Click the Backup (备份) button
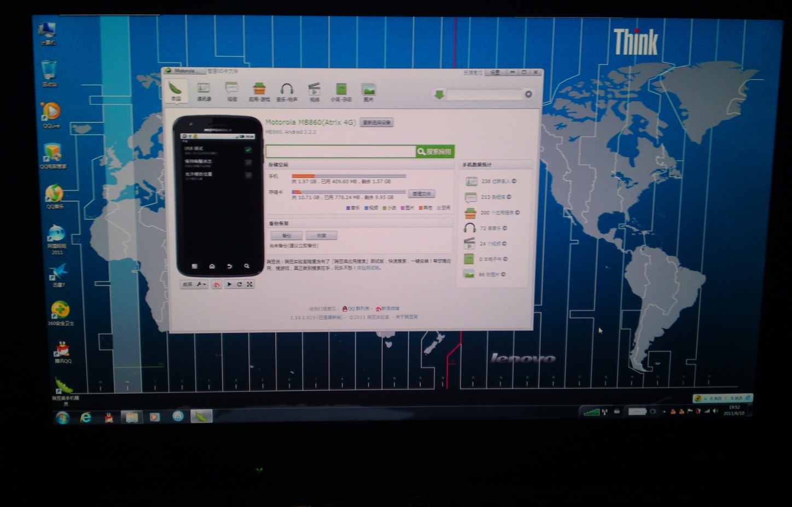792x507 pixels. [286, 236]
